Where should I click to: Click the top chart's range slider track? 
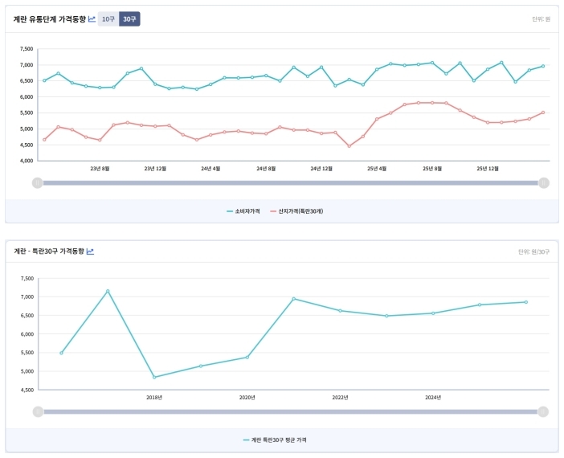(x=289, y=182)
